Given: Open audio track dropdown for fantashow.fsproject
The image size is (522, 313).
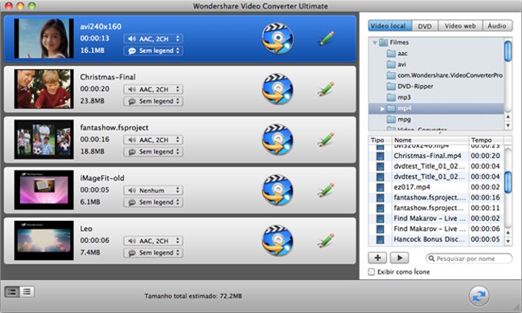Looking at the screenshot, I should point(153,140).
